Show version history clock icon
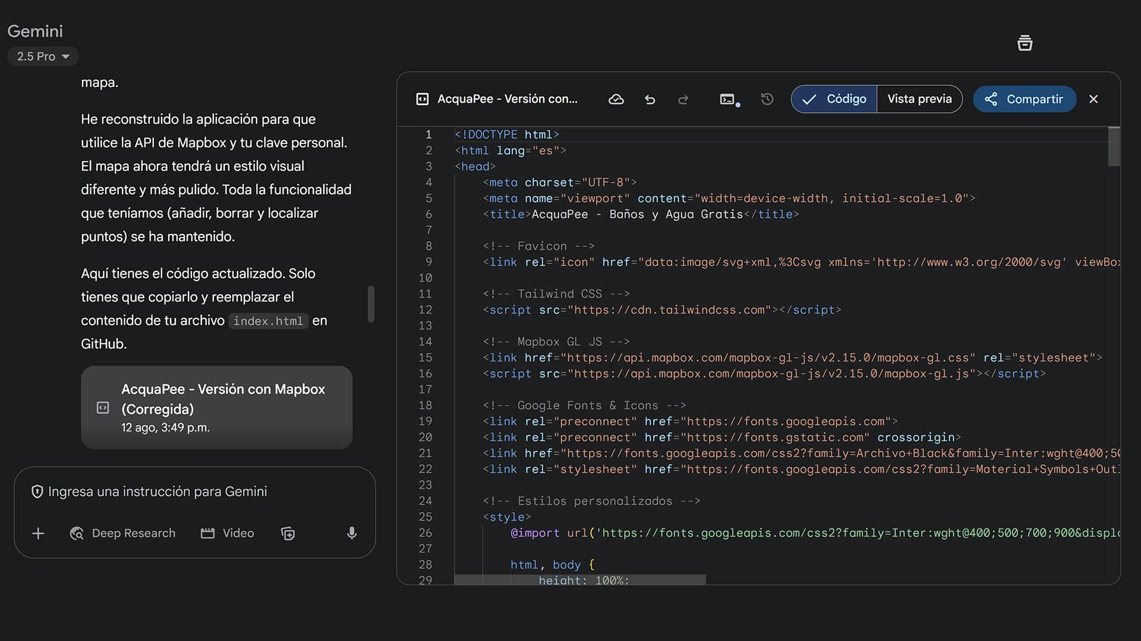1141x641 pixels. click(x=767, y=99)
